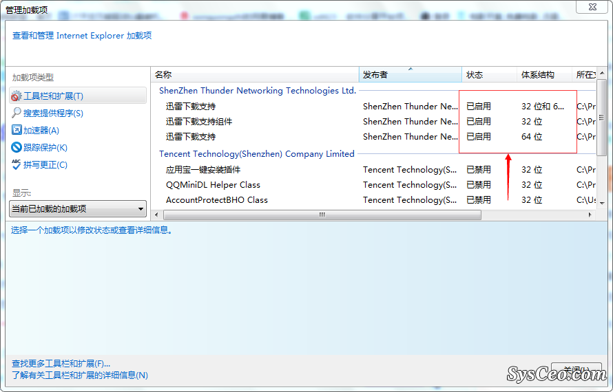The image size is (613, 392).
Task: Click 32 位 cell of AccountProtectBHO Class
Action: (532, 200)
